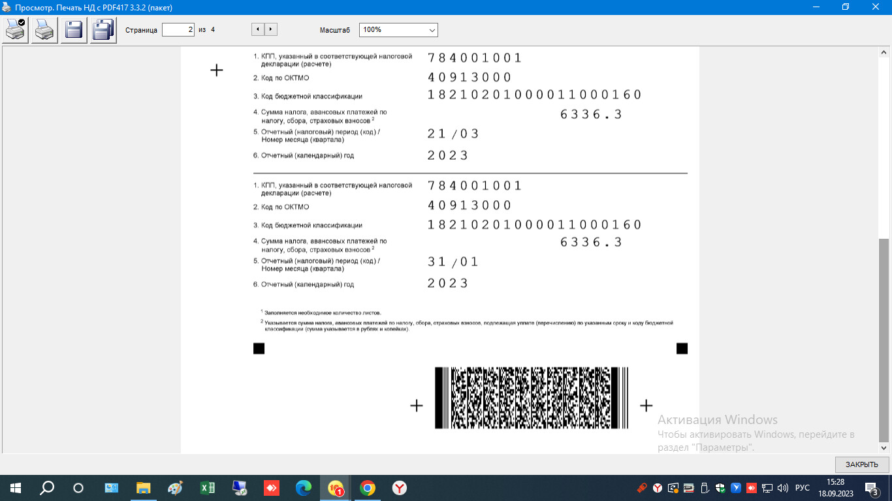Click the network tray icon
The width and height of the screenshot is (892, 501).
(x=767, y=488)
